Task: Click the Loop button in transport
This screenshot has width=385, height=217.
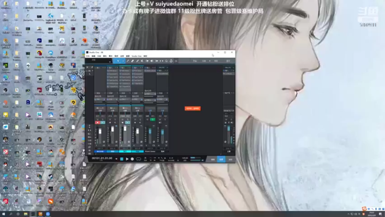Action: click(x=139, y=159)
